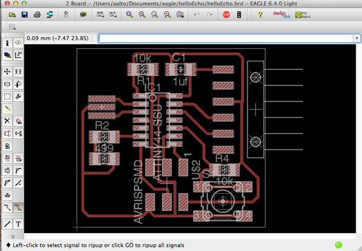Select the Name tool
362x251 pixels.
[7, 158]
